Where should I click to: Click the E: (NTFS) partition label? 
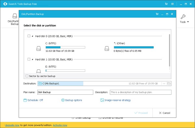point(51,67)
